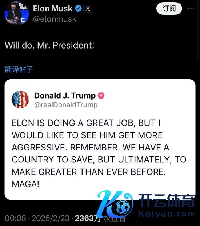200x226 pixels.
Task: Click the @realDonaldTrump handle
Action: pos(66,105)
